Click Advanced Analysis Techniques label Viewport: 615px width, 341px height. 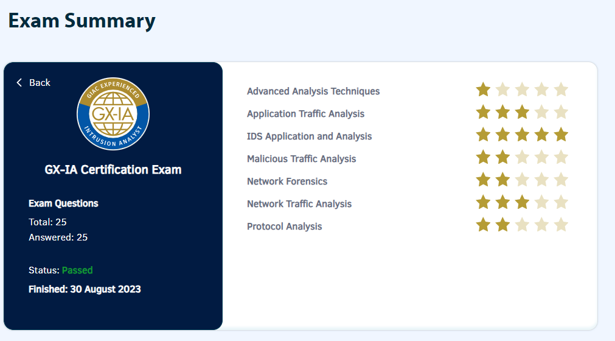pyautogui.click(x=313, y=91)
